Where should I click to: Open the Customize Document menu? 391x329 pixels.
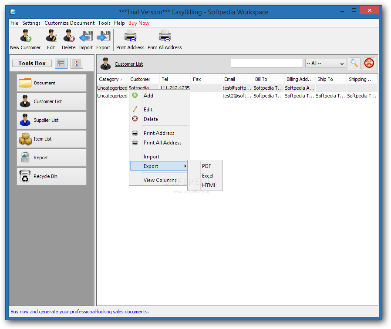pos(70,23)
